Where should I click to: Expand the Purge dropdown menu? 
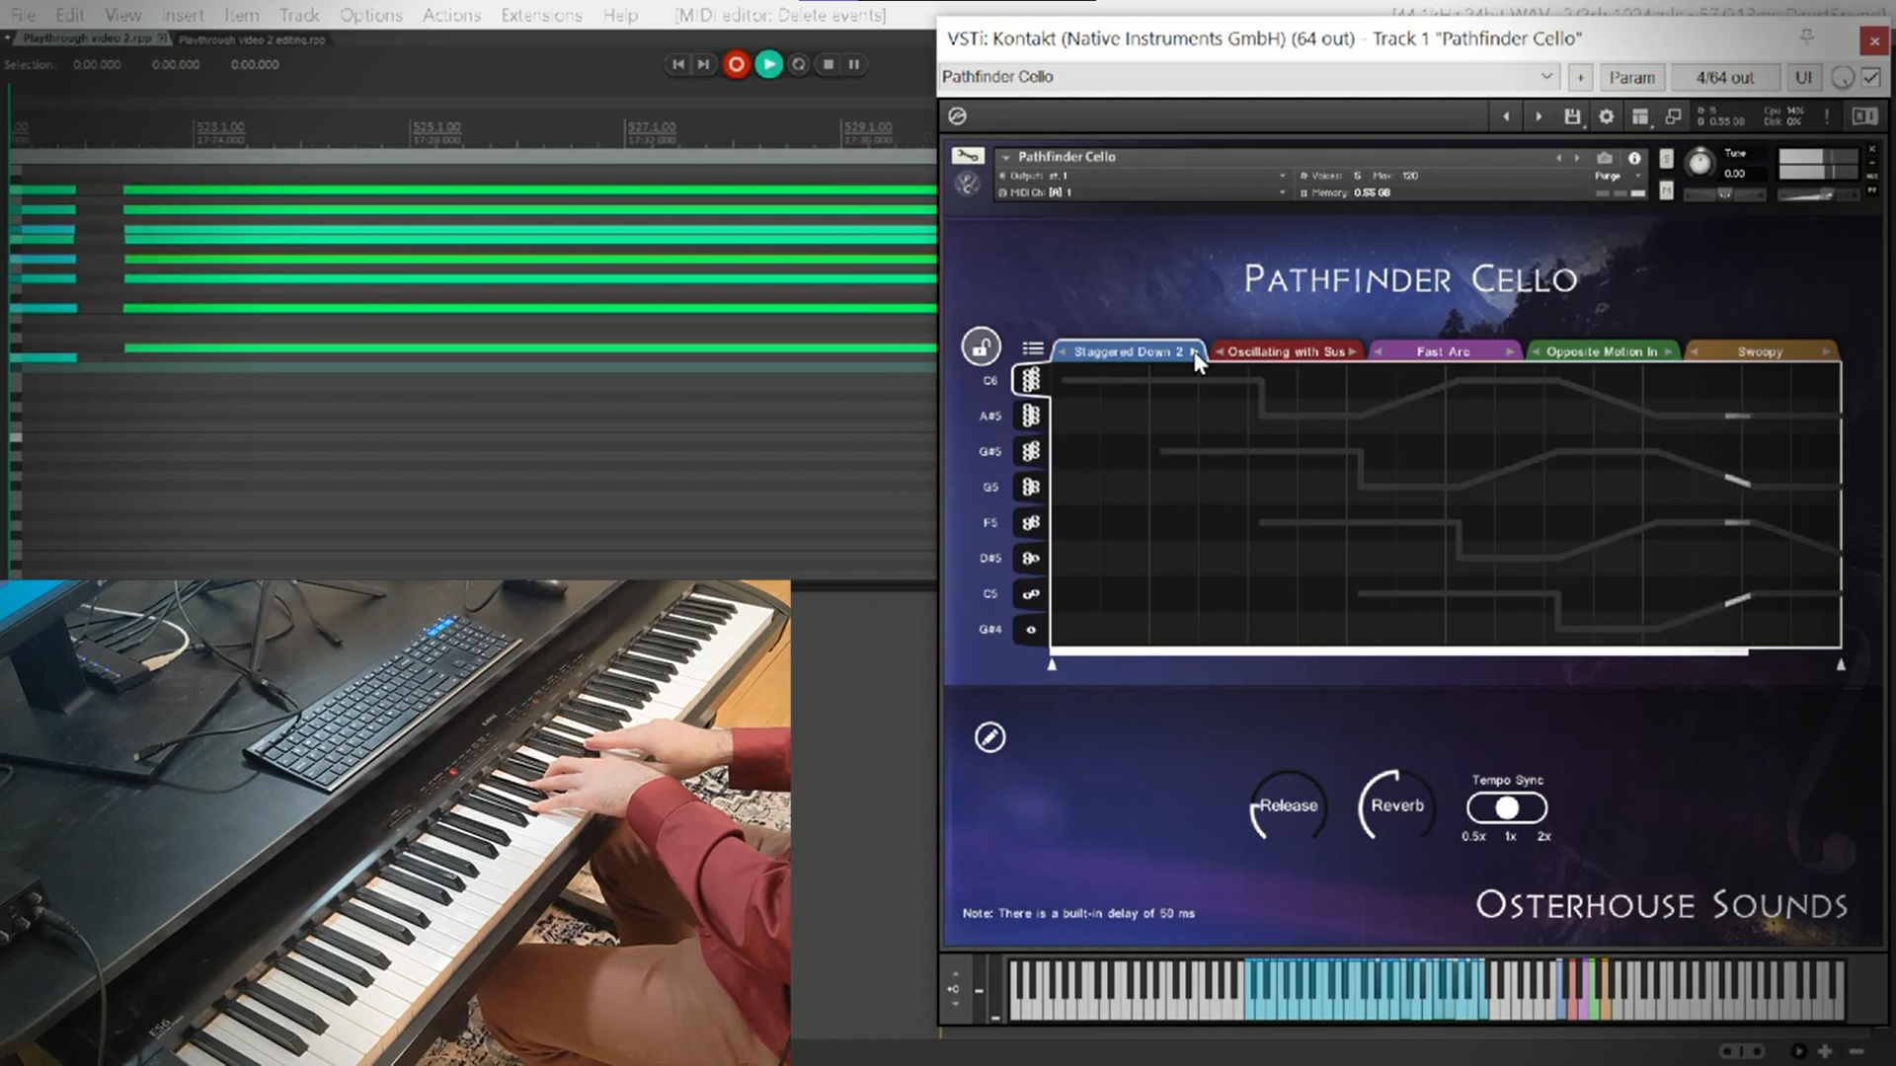tap(1637, 176)
